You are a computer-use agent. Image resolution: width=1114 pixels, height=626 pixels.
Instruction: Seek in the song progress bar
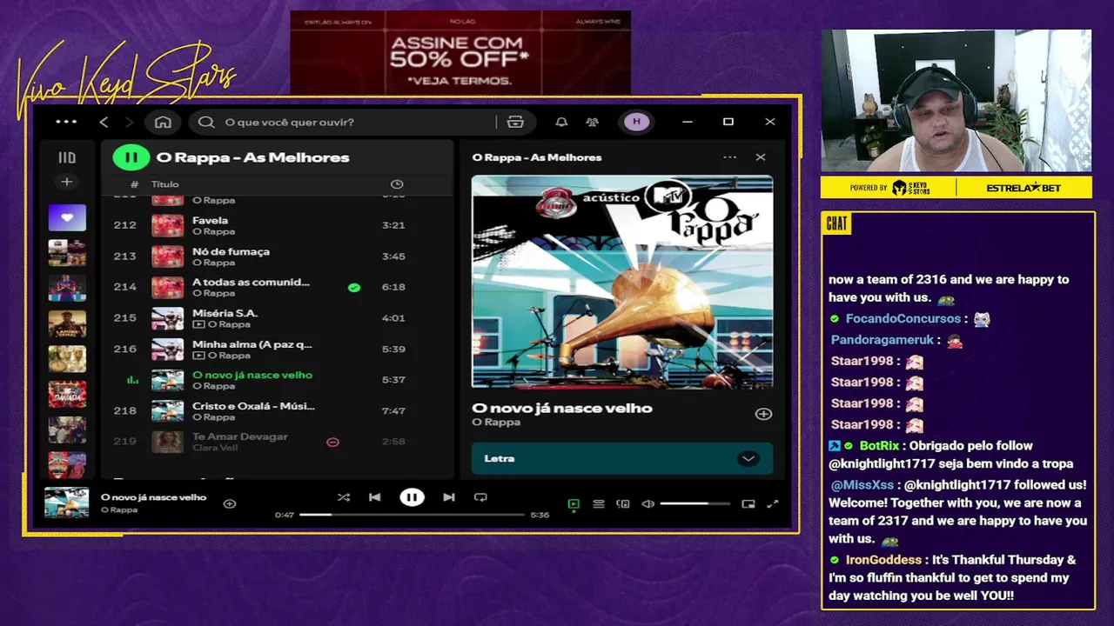412,515
